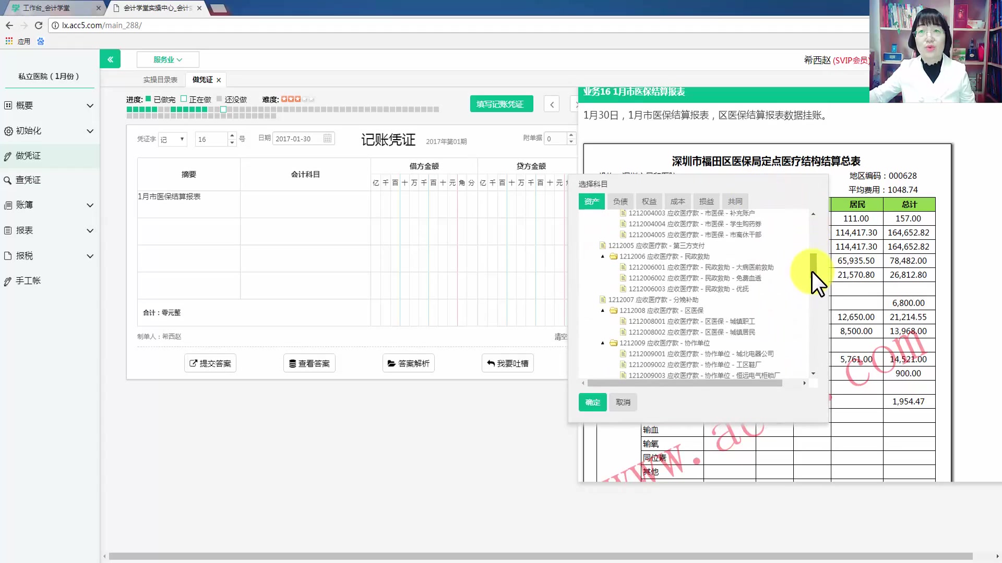Select 1212008001 区医保 - 城镇职工
This screenshot has width=1002, height=563.
(x=691, y=322)
